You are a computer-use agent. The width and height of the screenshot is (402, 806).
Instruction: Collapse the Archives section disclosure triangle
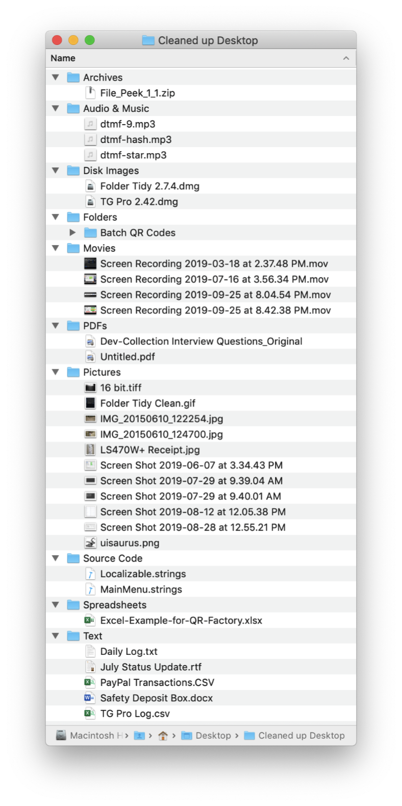55,77
